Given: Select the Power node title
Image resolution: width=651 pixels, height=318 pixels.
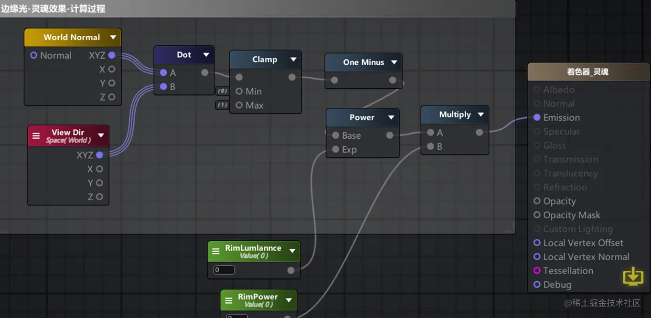Looking at the screenshot, I should [x=362, y=117].
